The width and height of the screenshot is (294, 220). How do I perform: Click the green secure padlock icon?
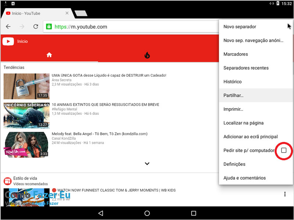(x=49, y=26)
